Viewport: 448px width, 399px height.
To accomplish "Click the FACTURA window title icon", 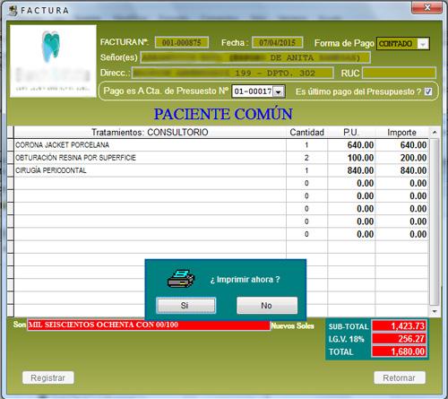I will (x=13, y=10).
